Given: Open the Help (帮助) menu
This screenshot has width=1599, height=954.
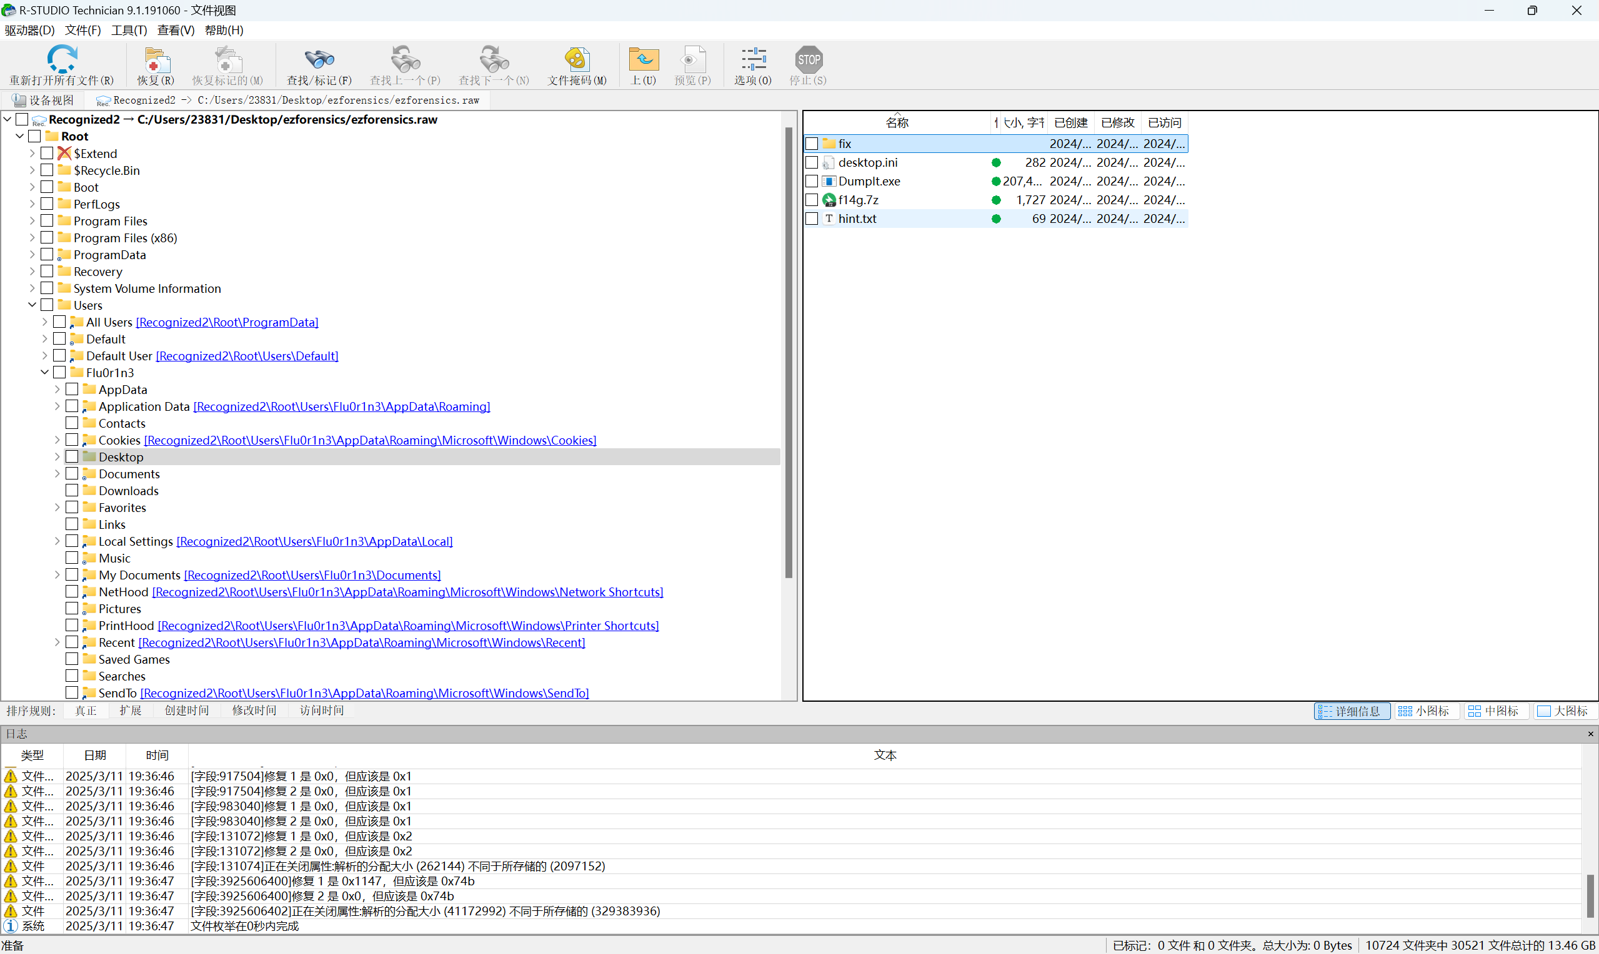Looking at the screenshot, I should coord(224,30).
